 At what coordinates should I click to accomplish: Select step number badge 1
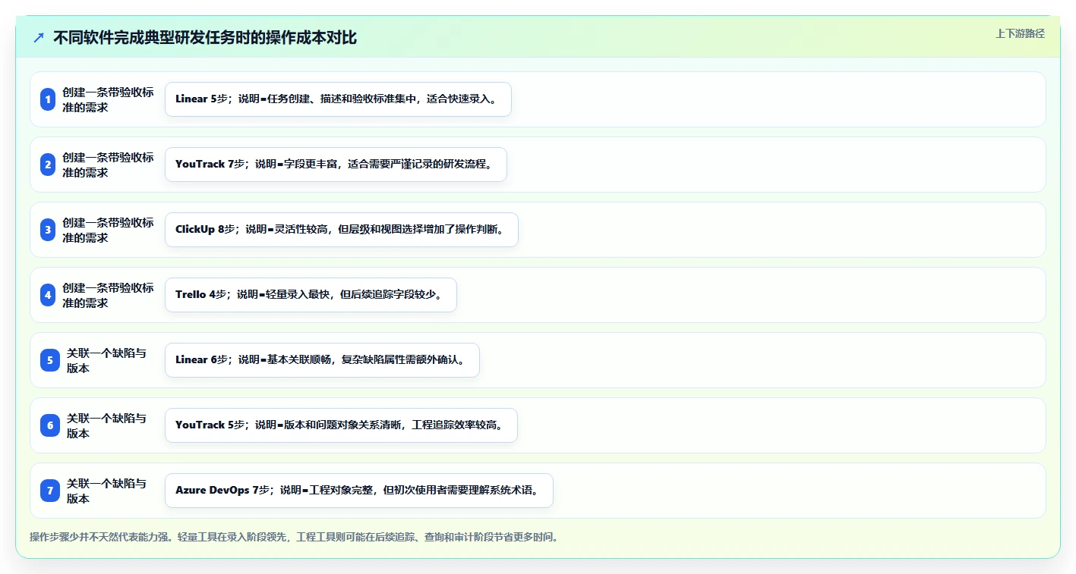48,99
